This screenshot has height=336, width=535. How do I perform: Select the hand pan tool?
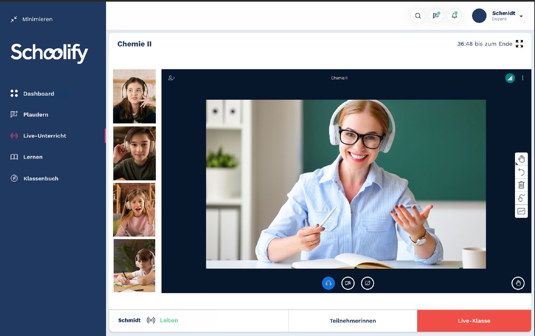521,159
